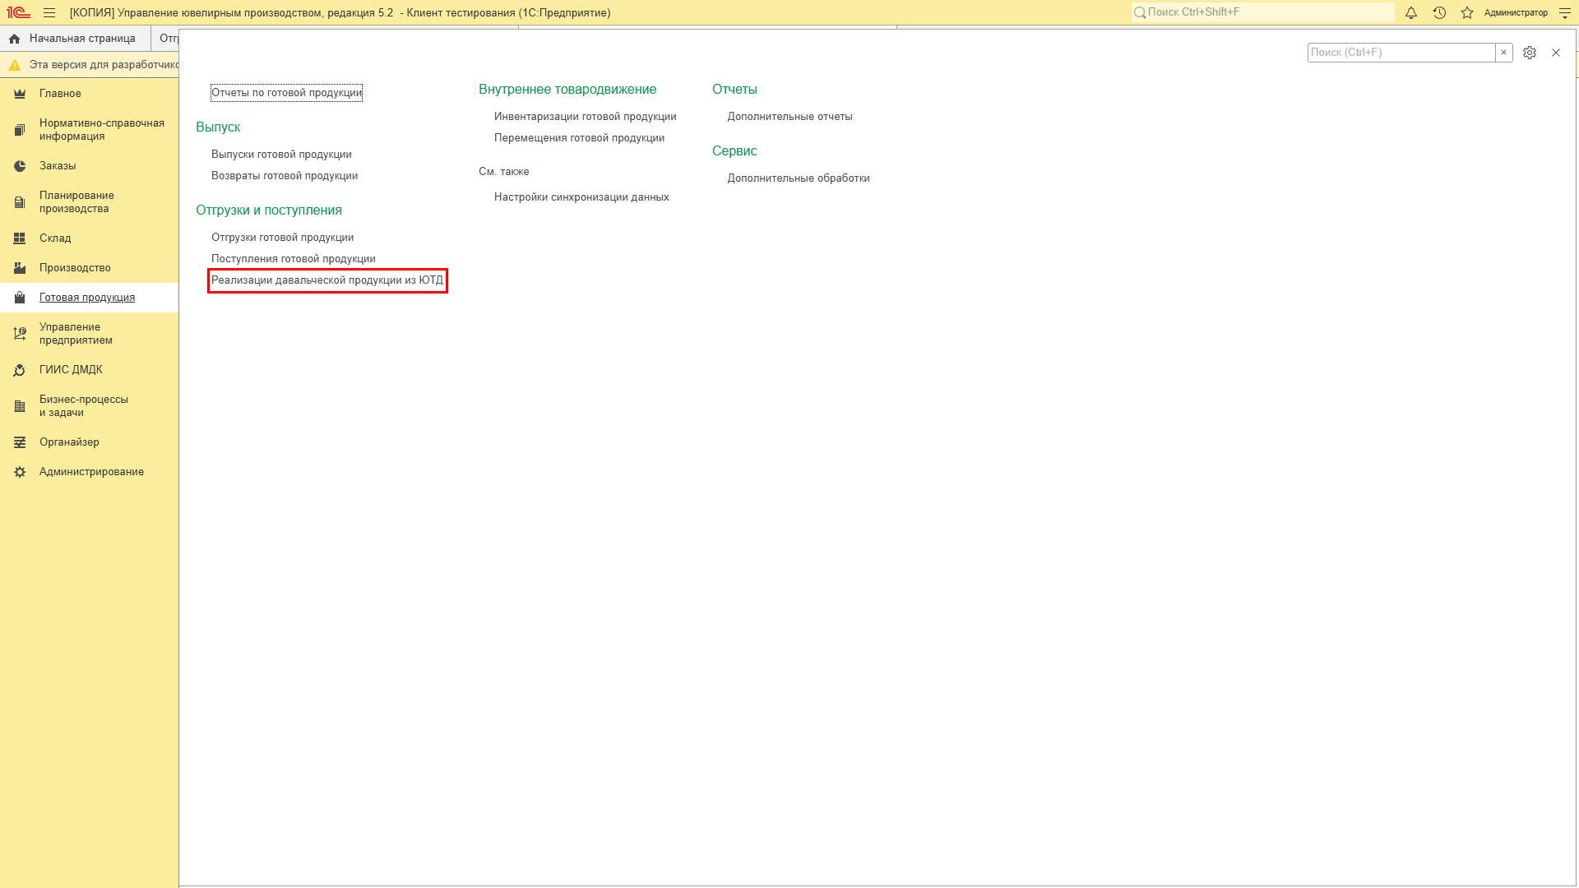This screenshot has height=888, width=1579.
Task: Click the См. также heading
Action: point(504,172)
